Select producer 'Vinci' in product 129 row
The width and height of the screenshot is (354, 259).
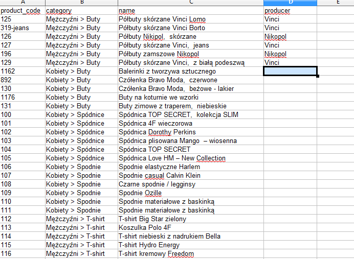[290, 63]
